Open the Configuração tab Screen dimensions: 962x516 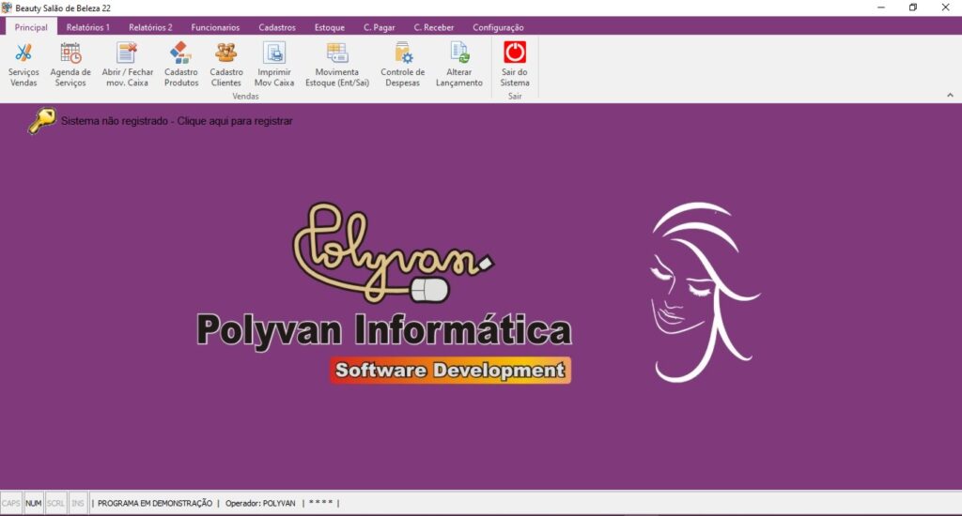(x=498, y=27)
